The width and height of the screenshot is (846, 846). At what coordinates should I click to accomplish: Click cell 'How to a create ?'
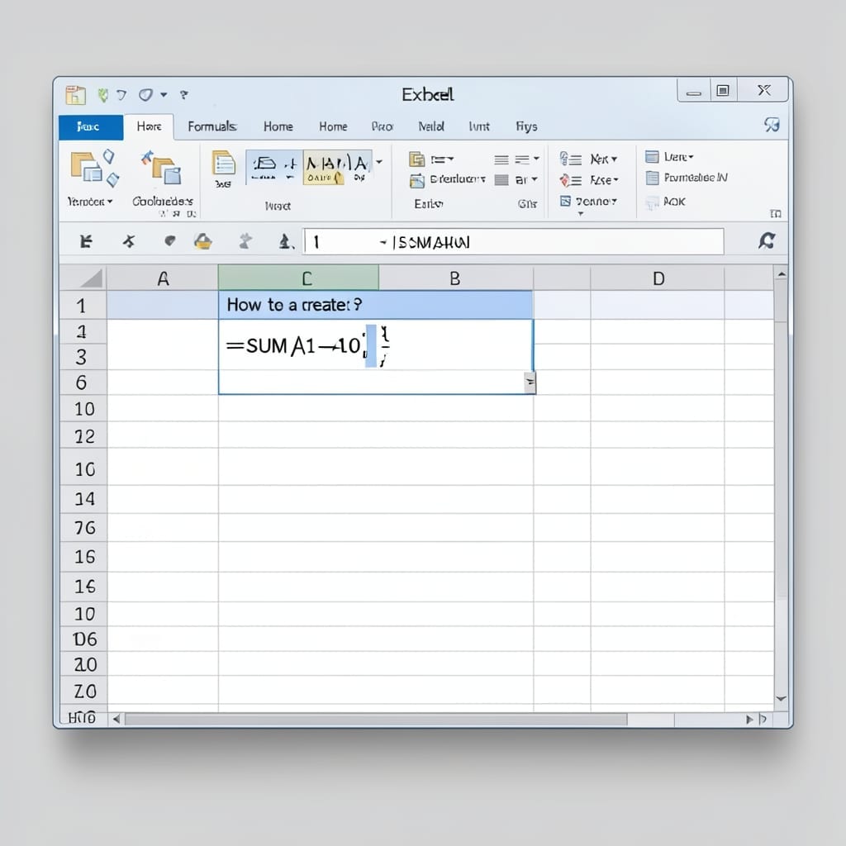pyautogui.click(x=376, y=305)
